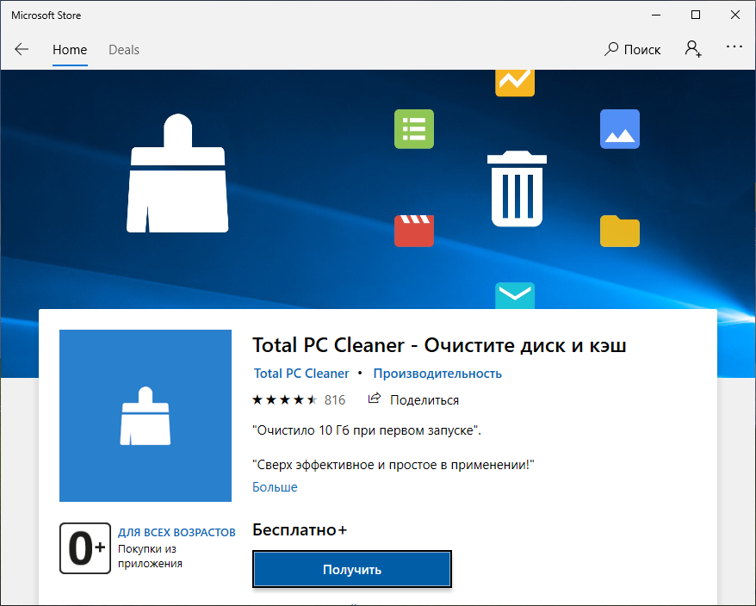
Task: Click the 0+ age rating badge
Action: (x=85, y=548)
